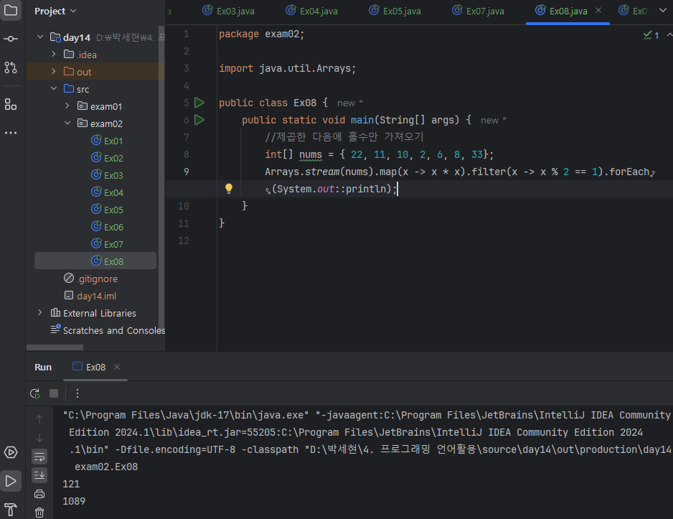The image size is (673, 519).
Task: Expand the exam01 package
Action: pyautogui.click(x=67, y=106)
